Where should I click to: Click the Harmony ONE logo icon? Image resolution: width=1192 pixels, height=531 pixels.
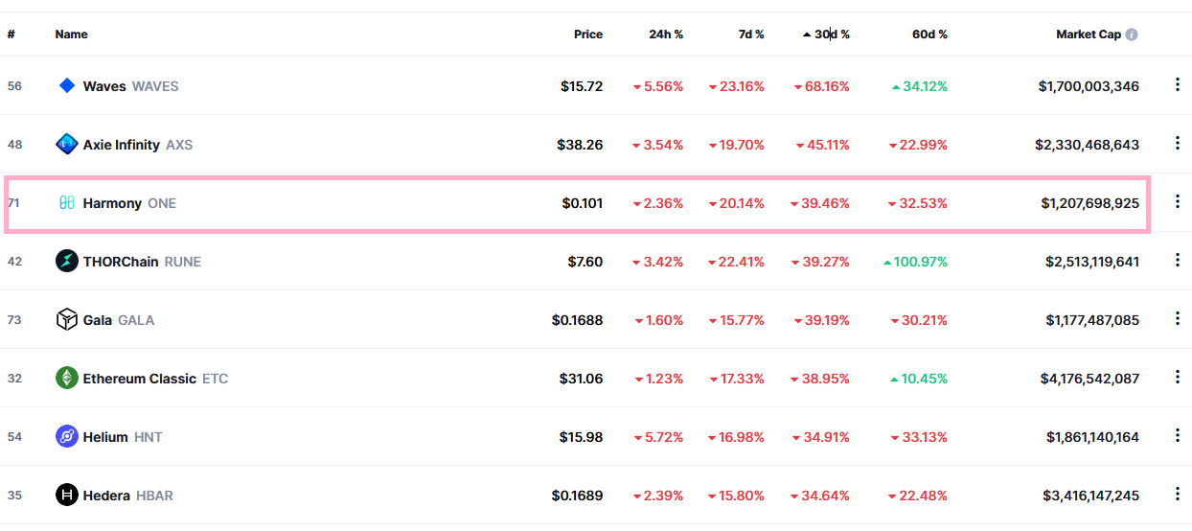[66, 203]
